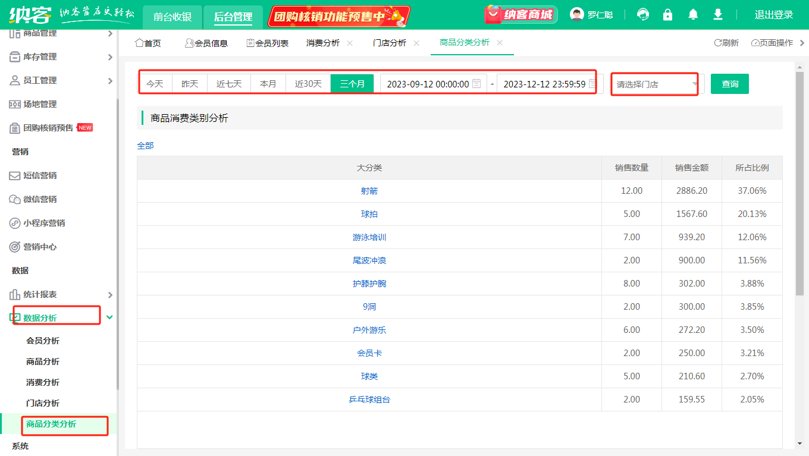809x456 pixels.
Task: Select the 近七天 date range option
Action: point(229,84)
